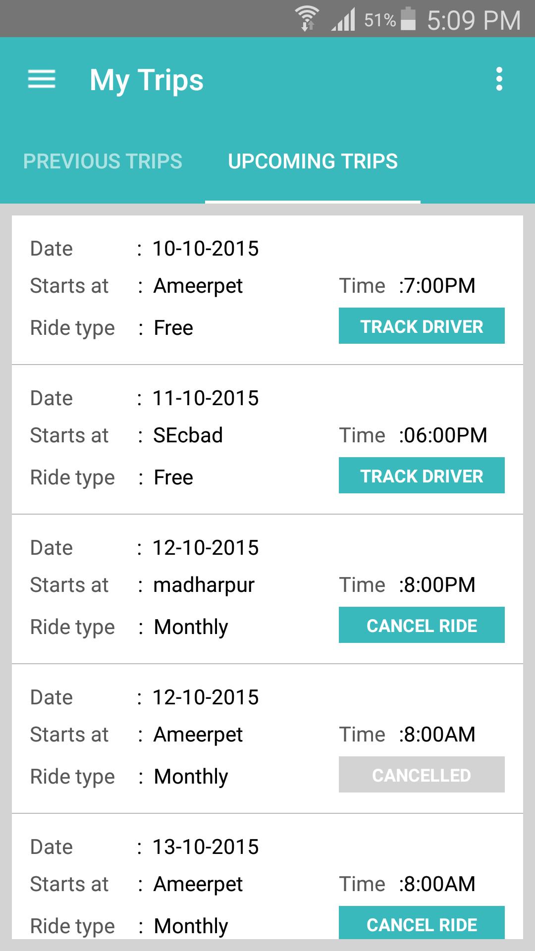Select the Upcoming Trips tab
Screen dimensions: 535x951
(x=313, y=161)
